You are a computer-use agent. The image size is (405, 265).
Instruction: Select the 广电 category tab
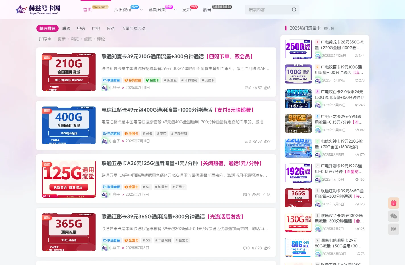96,28
